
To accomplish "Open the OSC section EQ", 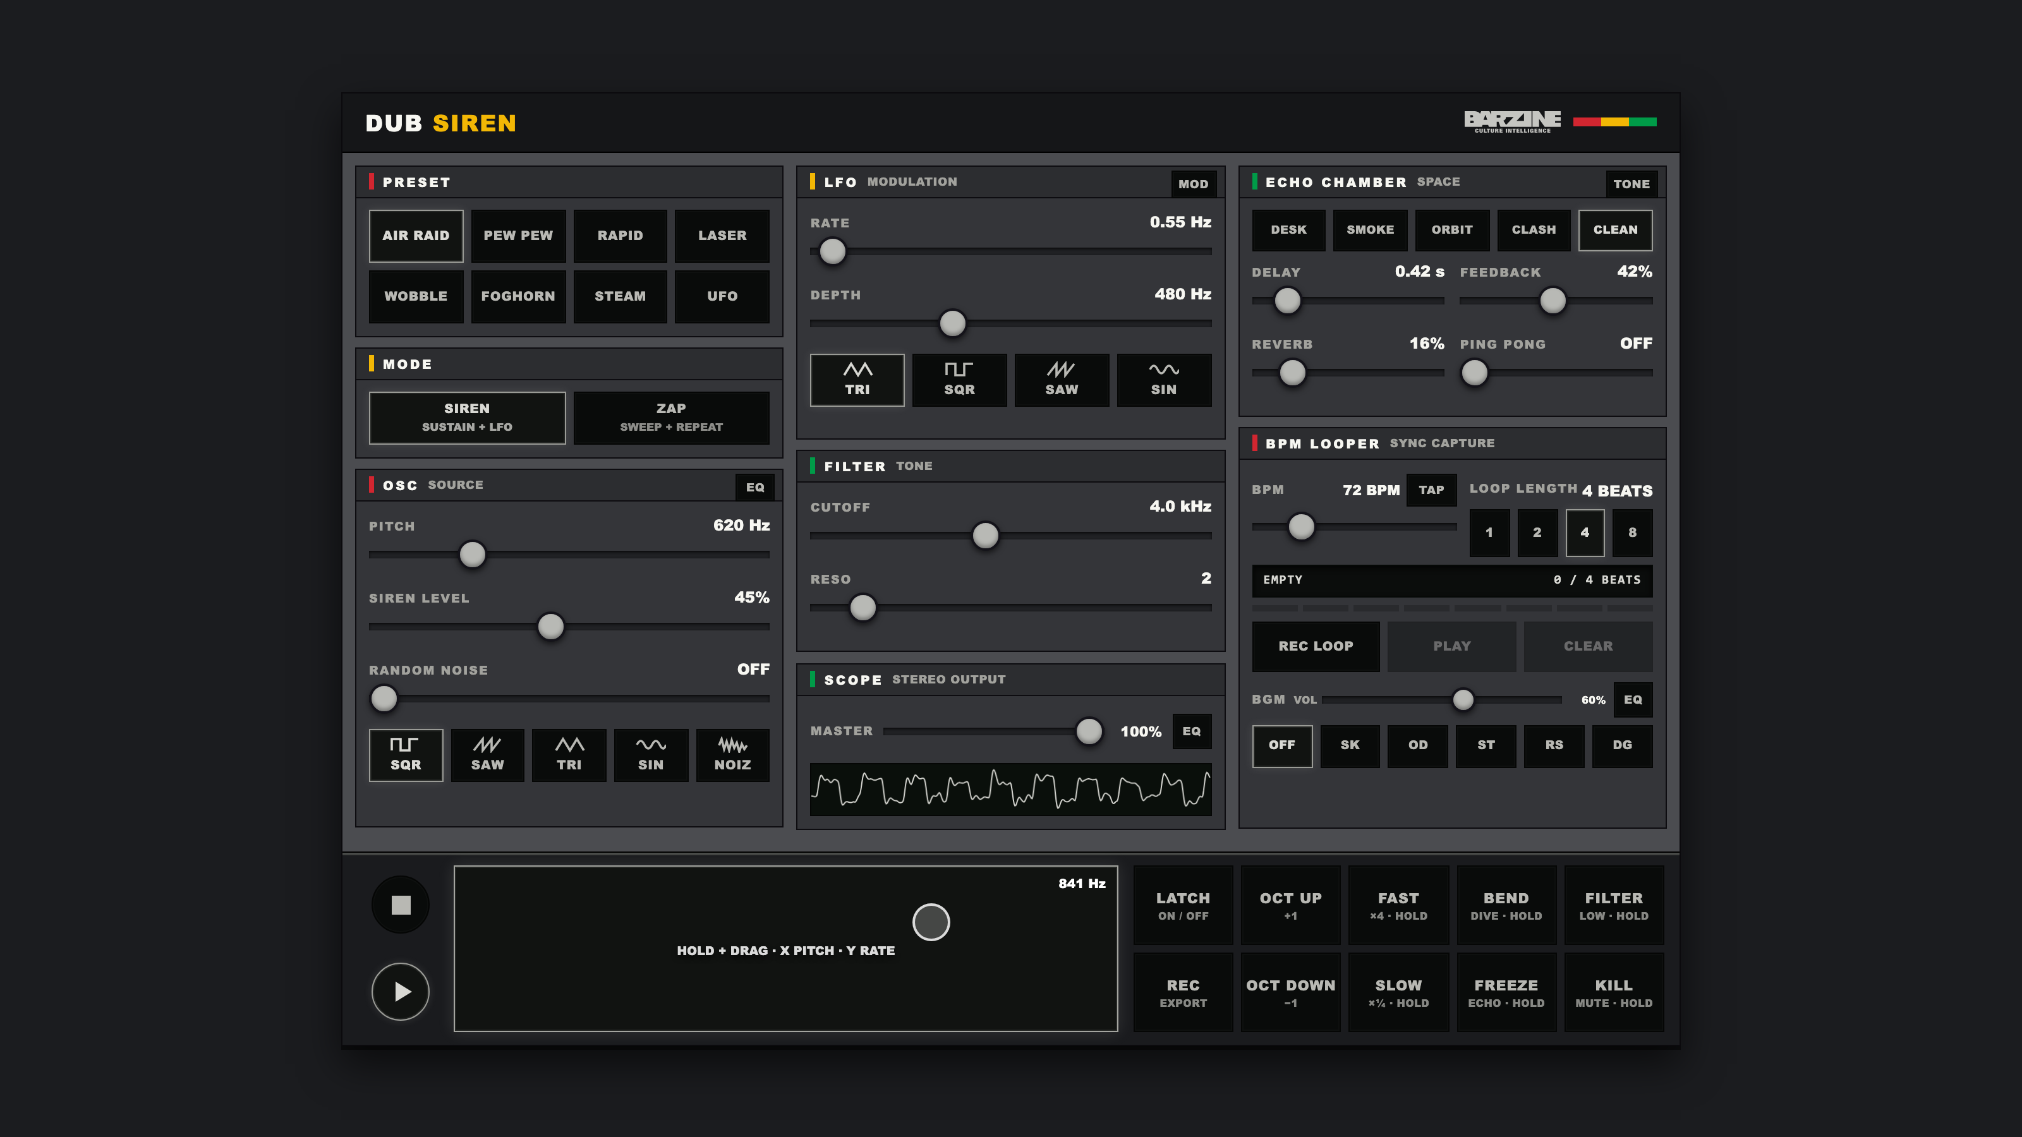I will point(755,487).
